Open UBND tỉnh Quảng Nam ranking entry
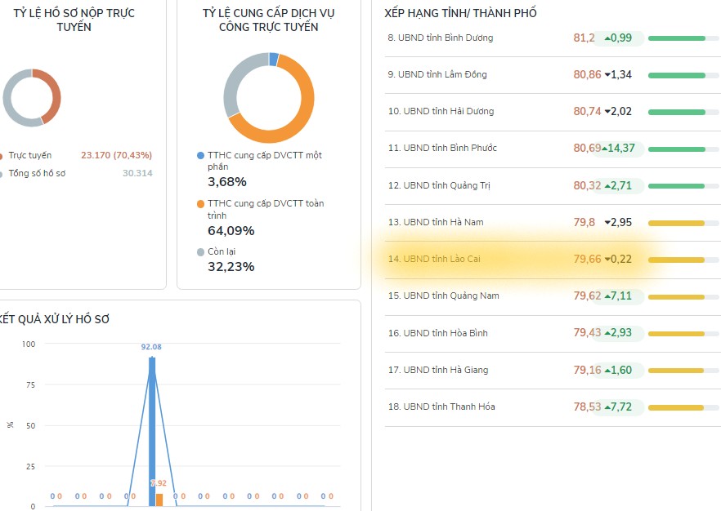This screenshot has width=721, height=511. pos(450,296)
